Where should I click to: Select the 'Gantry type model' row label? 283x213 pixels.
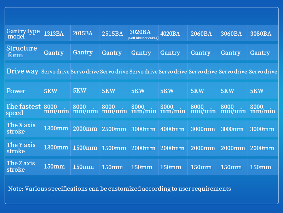pyautogui.click(x=23, y=34)
